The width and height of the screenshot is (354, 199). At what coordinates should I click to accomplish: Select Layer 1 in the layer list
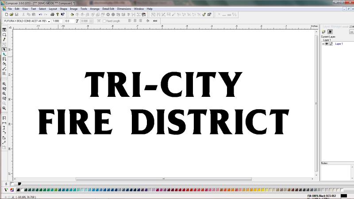tap(339, 44)
